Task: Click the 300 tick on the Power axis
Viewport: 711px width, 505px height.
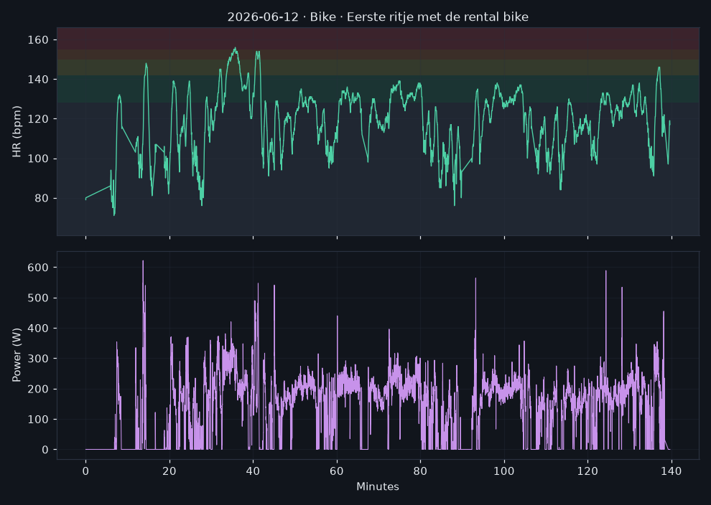Action: point(39,359)
